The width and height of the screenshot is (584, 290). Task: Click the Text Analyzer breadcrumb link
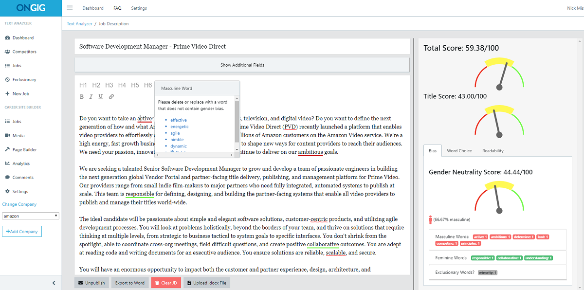click(78, 23)
